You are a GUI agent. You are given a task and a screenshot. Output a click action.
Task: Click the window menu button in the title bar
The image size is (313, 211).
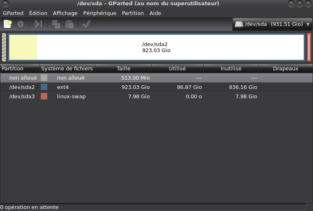click(5, 3)
